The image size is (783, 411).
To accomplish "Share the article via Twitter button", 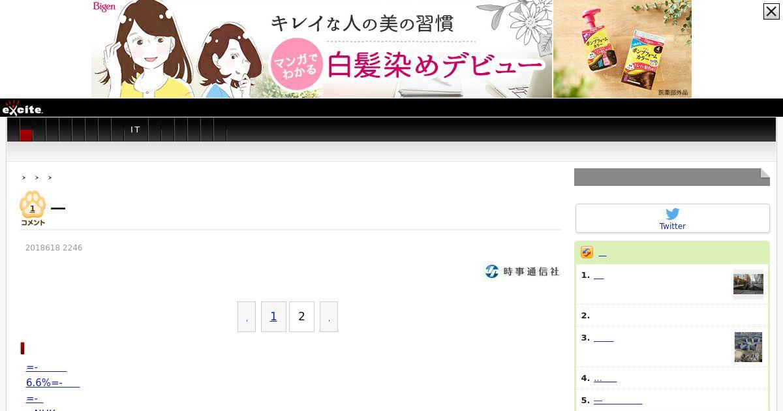I will pos(672,218).
